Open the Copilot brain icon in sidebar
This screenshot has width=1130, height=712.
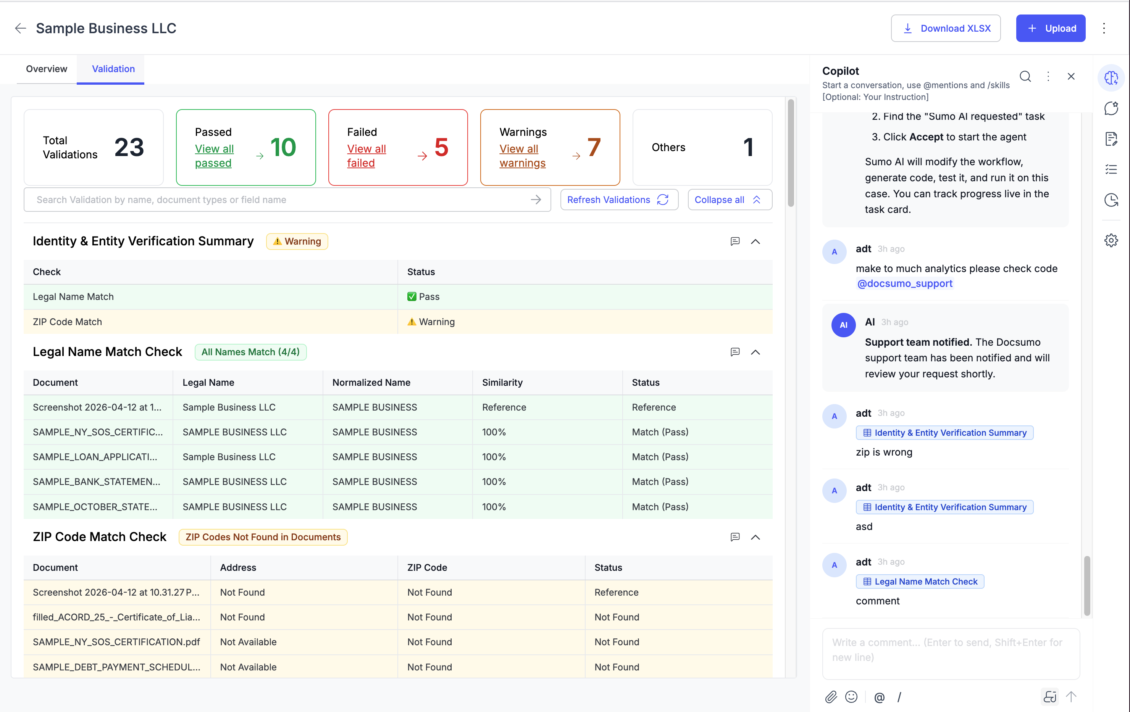point(1111,78)
